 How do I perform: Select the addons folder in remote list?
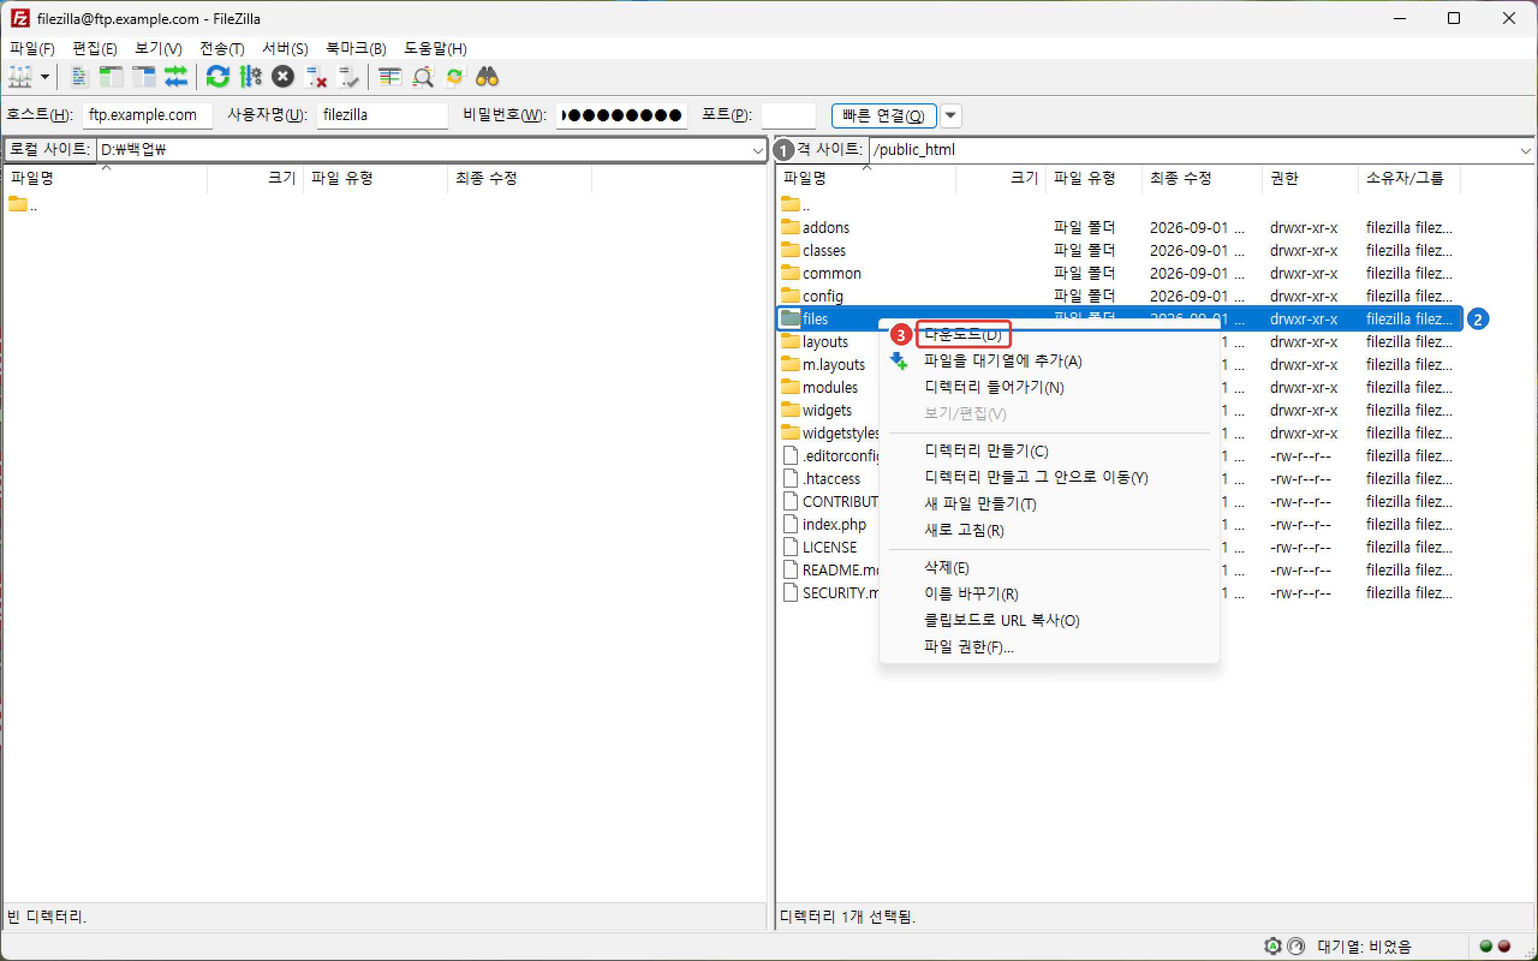tap(1120, 228)
